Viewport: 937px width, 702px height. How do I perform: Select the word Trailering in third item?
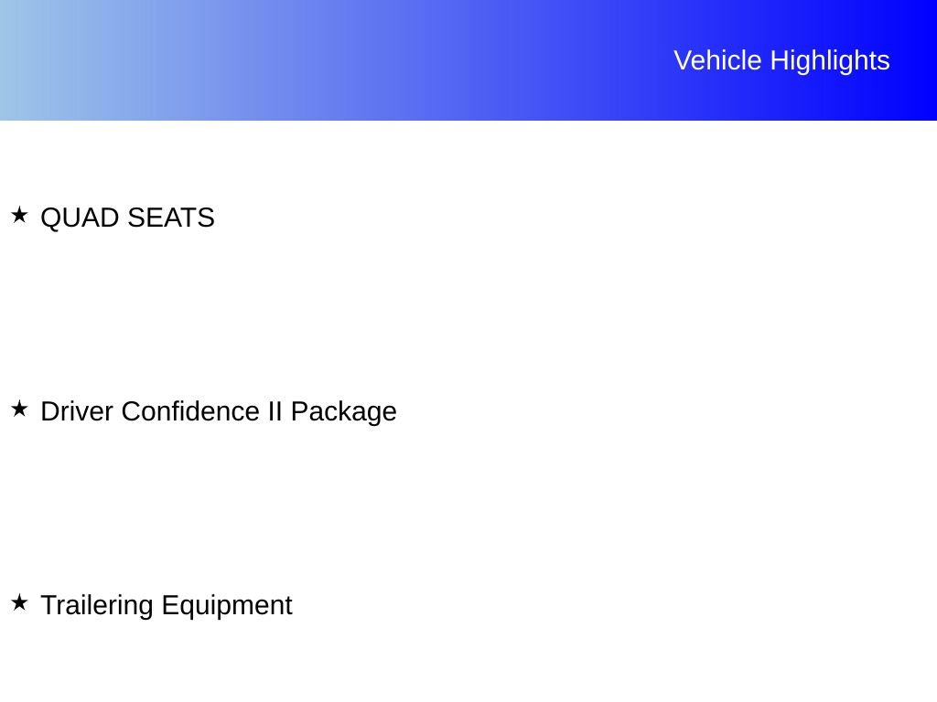(97, 606)
